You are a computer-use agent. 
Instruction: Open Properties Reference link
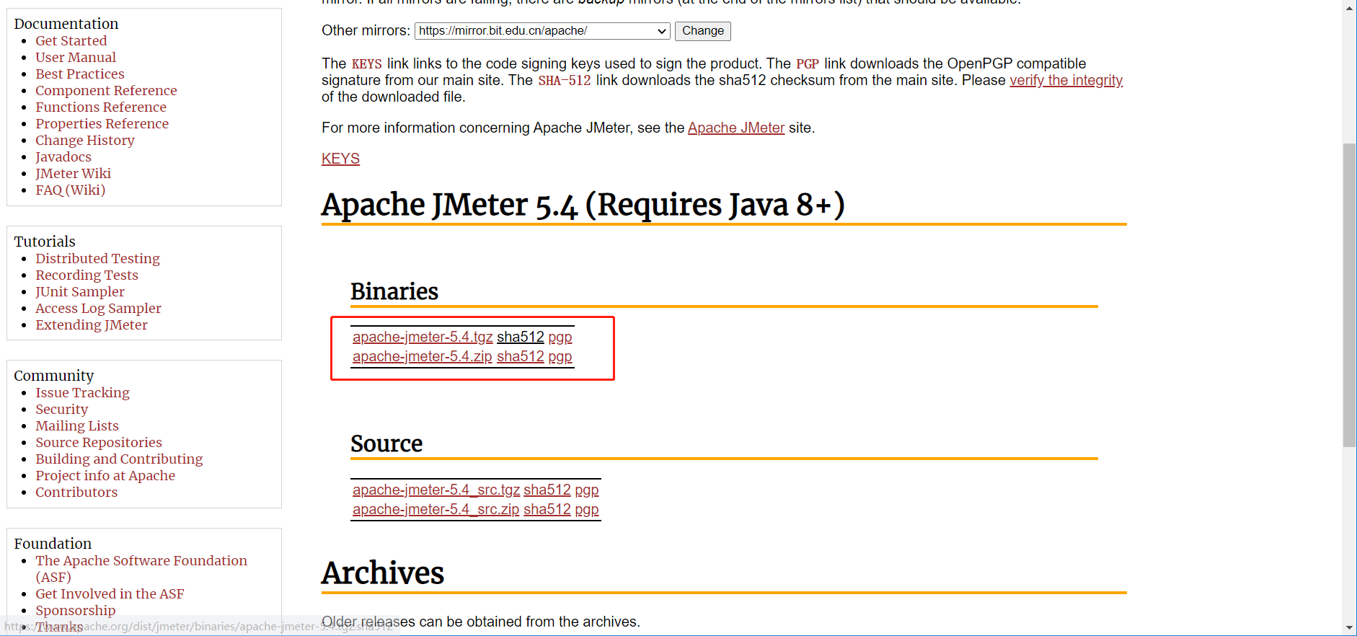coord(102,124)
